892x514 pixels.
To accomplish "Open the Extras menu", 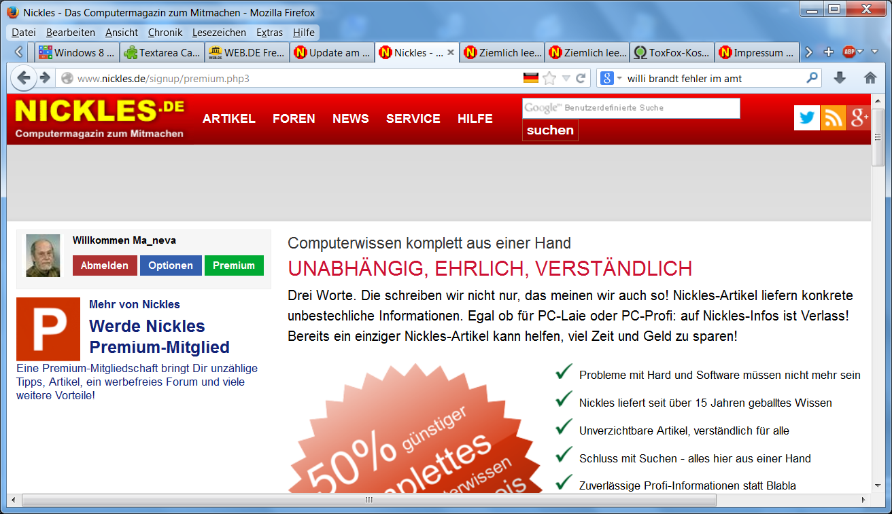I will (x=270, y=33).
